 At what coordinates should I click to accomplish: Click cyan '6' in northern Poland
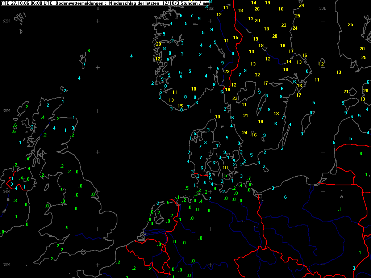coord(285,197)
